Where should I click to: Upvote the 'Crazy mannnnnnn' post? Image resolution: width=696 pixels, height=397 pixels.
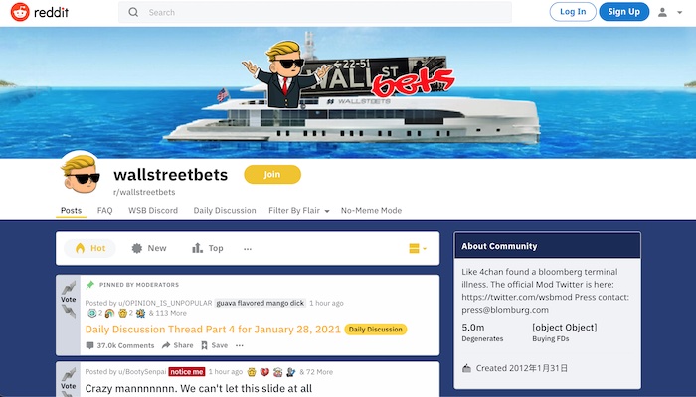69,375
